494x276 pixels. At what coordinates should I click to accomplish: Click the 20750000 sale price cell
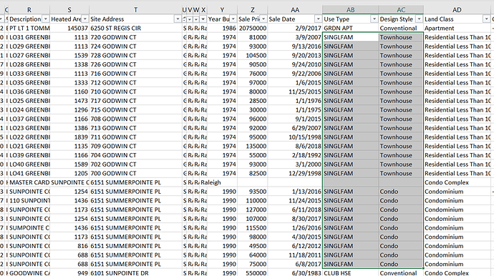click(x=252, y=29)
